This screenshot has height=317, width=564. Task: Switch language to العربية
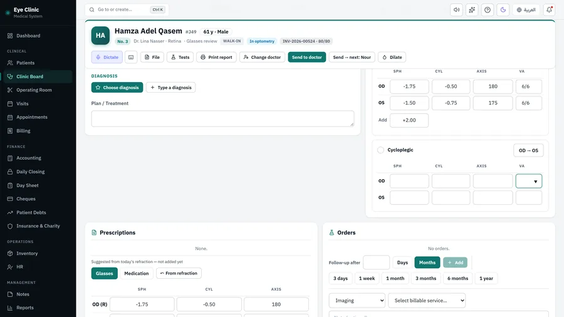[x=526, y=9]
